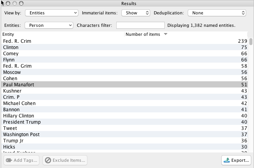
Task: Click the Add Tags button
Action: 21,160
